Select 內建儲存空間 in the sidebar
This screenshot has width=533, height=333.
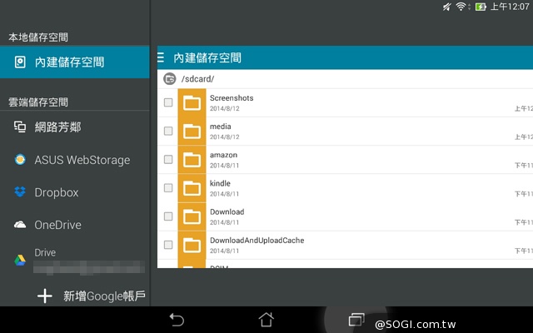(x=75, y=62)
